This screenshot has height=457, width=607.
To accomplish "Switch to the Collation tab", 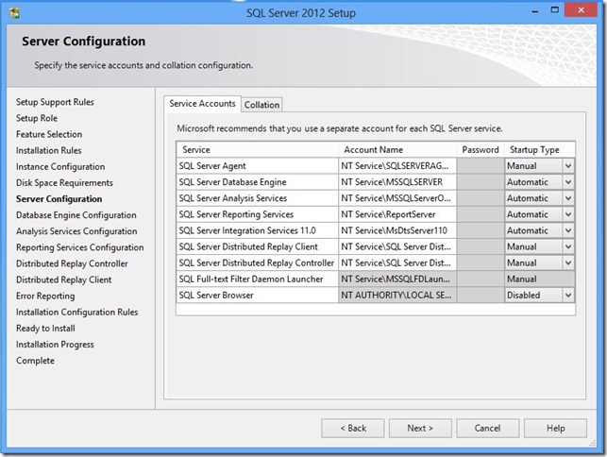I will pyautogui.click(x=261, y=105).
